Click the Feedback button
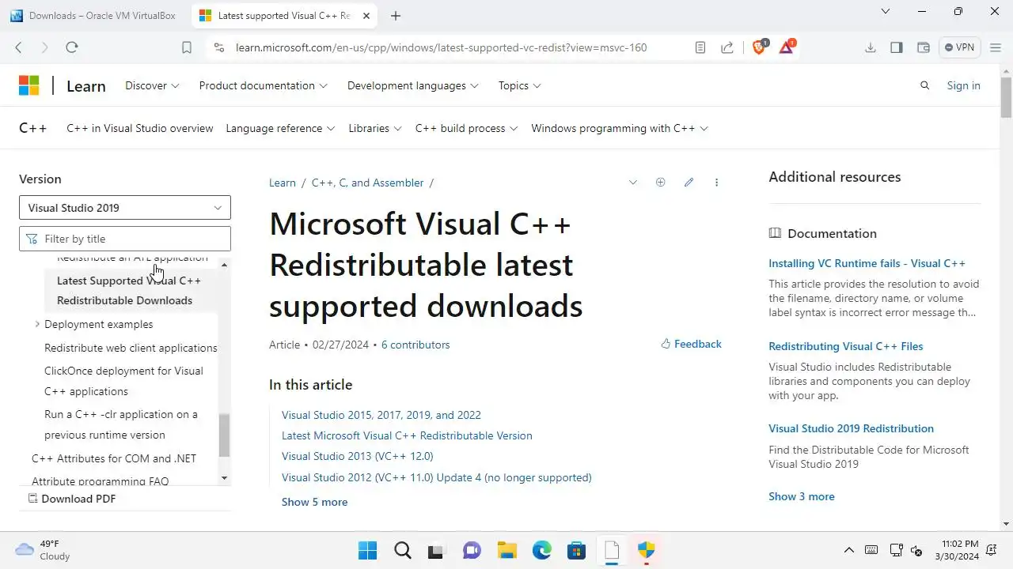This screenshot has width=1013, height=569. [691, 344]
